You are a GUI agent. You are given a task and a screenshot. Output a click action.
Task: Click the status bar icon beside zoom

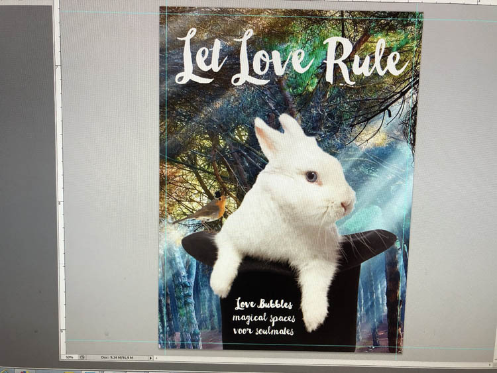tap(82, 357)
